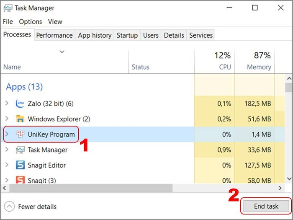293x220 pixels.
Task: Click the vertical scrollbar down arrow
Action: coord(289,179)
